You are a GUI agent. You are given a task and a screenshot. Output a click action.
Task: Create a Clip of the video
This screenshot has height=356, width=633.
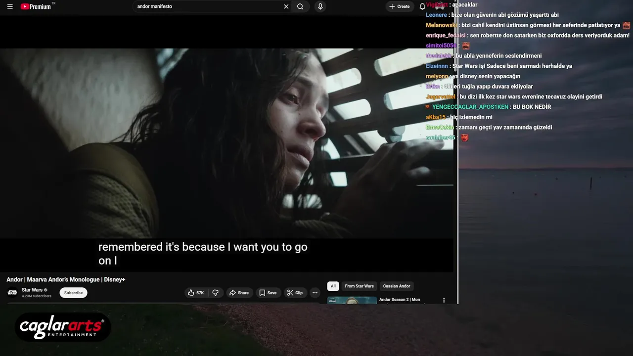point(295,293)
